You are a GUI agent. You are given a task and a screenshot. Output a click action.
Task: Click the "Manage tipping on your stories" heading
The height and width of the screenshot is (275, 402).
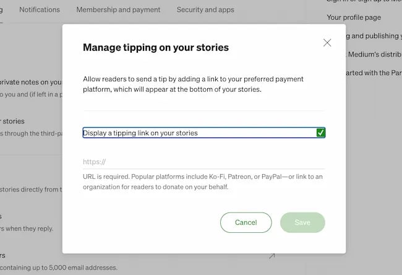pyautogui.click(x=156, y=47)
